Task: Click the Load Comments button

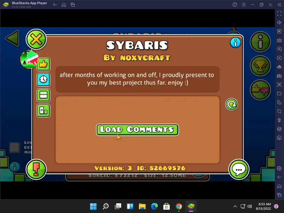Action: tap(138, 130)
